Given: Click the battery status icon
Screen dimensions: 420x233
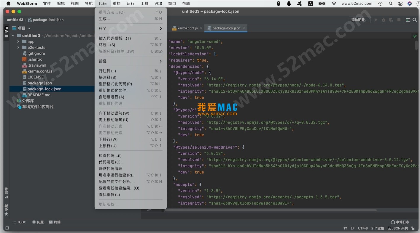Looking at the screenshot, I should 322,4.
